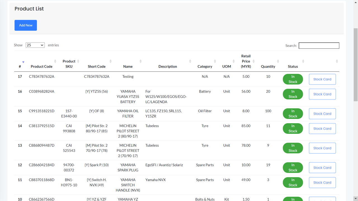358x201 pixels.
Task: Click SKU CAI 525543
Action: pyautogui.click(x=69, y=148)
